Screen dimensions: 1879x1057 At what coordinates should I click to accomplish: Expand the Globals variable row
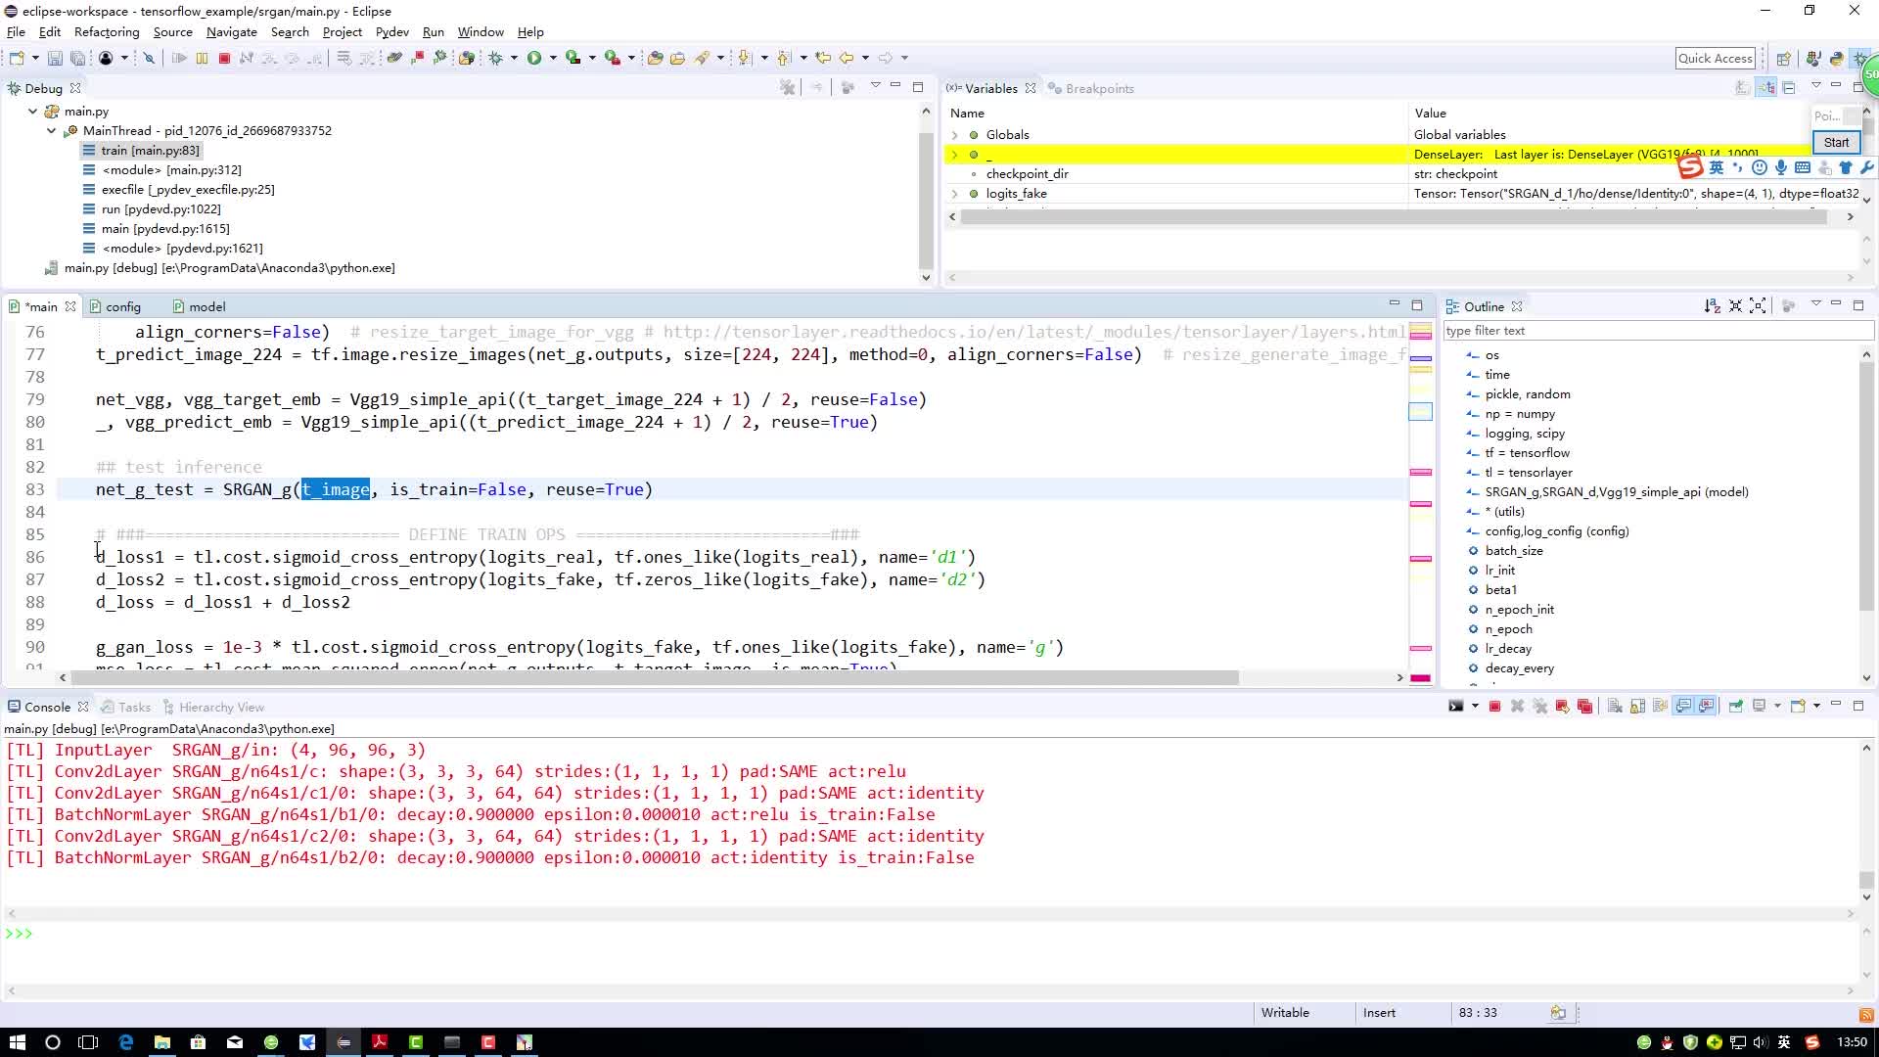pos(954,135)
